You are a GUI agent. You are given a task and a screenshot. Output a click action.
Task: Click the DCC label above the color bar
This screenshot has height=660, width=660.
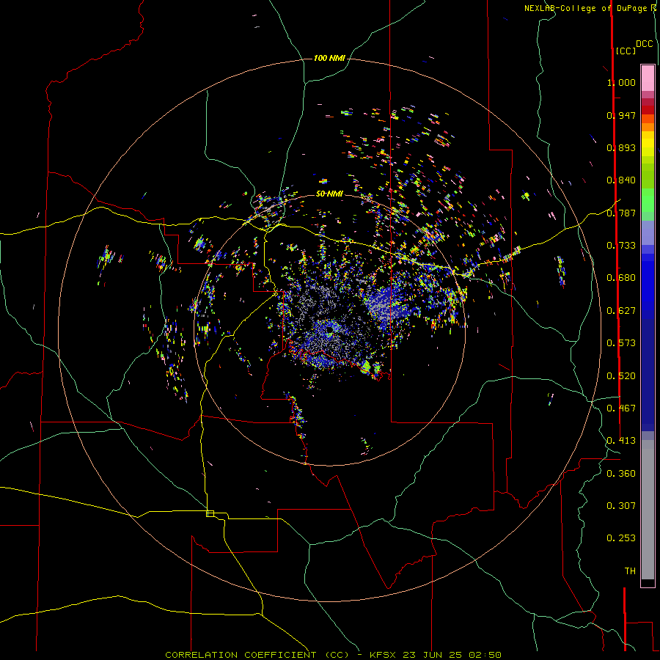(645, 44)
